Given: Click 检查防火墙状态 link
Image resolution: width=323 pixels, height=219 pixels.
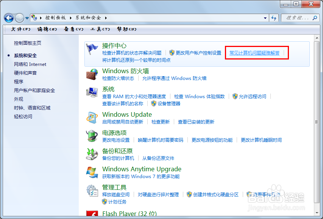Looking at the screenshot, I should point(118,78).
